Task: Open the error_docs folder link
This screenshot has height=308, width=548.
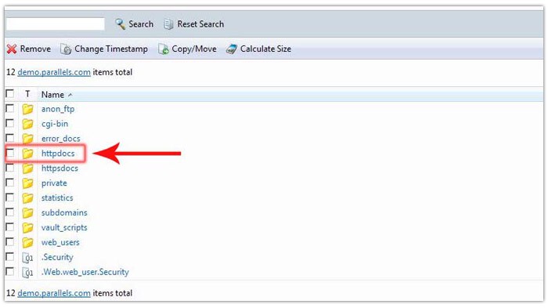Action: tap(60, 139)
